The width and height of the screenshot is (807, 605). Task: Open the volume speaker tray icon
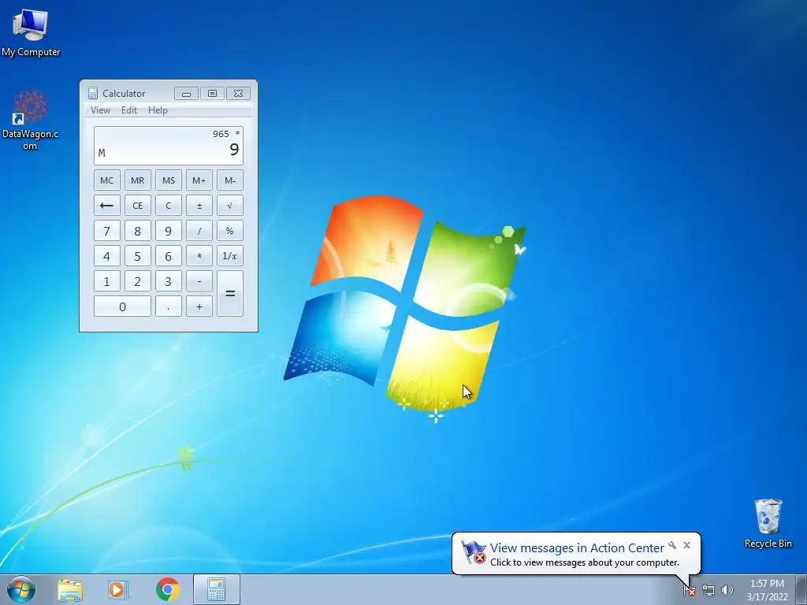(x=727, y=591)
